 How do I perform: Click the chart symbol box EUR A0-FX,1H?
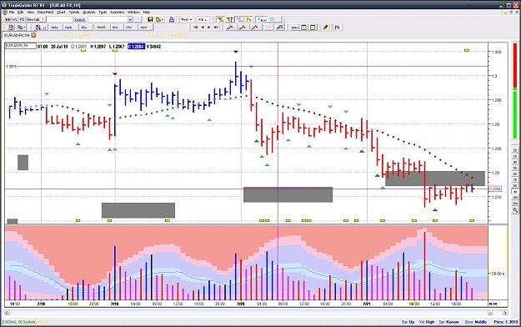(20, 46)
